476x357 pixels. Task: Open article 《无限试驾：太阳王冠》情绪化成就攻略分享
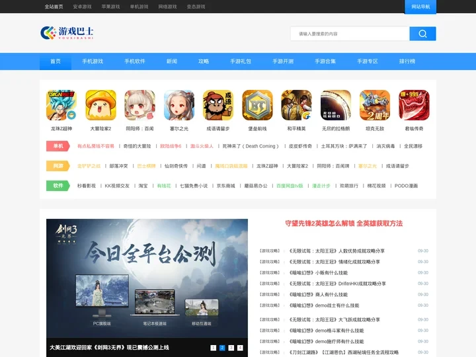pyautogui.click(x=334, y=262)
